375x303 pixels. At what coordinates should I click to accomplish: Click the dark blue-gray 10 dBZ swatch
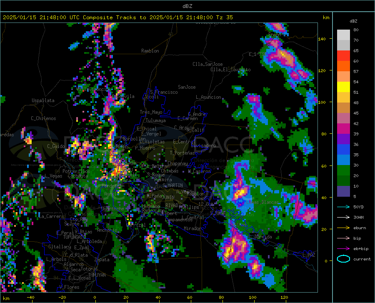click(343, 191)
